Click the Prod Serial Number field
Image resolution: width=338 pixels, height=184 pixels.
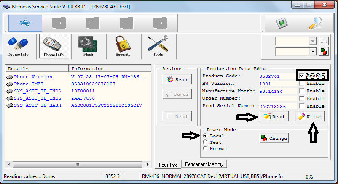(x=278, y=106)
